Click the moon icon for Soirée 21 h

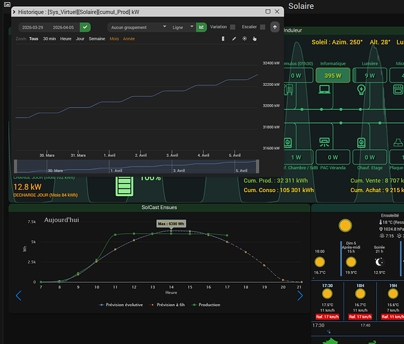coord(379,262)
